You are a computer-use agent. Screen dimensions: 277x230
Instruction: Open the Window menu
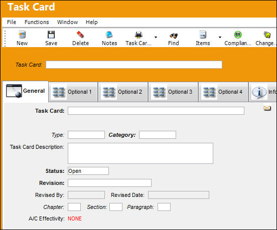tap(67, 22)
